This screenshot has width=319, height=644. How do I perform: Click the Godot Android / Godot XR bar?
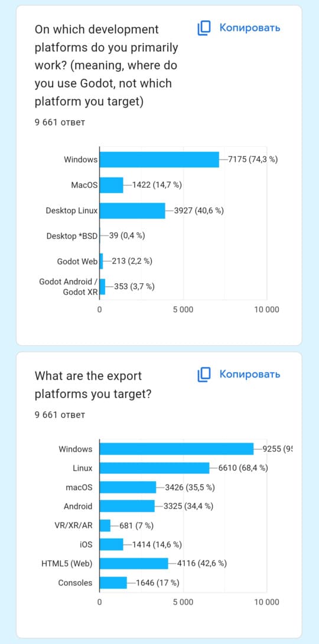[x=103, y=287]
